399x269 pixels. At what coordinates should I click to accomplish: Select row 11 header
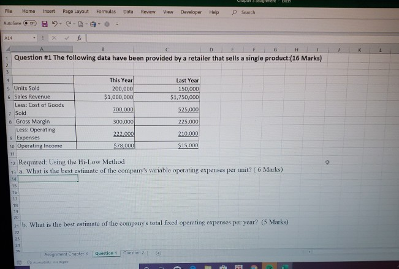12,154
